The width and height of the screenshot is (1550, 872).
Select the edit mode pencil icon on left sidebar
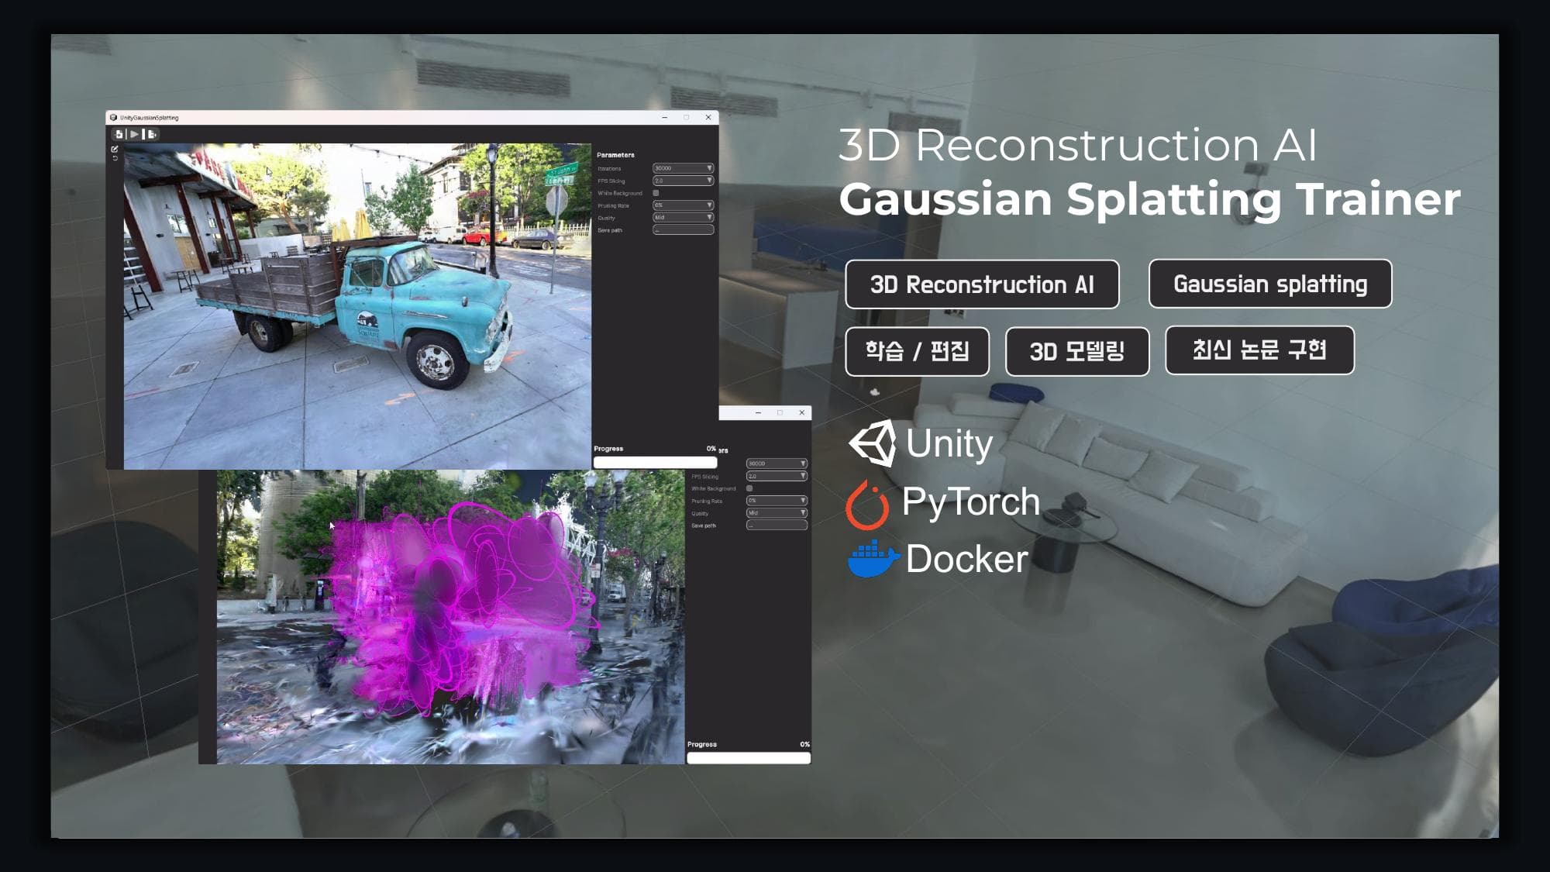pyautogui.click(x=115, y=149)
